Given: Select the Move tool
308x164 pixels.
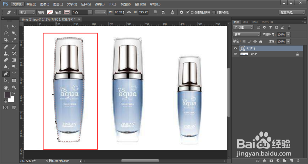Looking at the screenshot, I should coord(14,27).
